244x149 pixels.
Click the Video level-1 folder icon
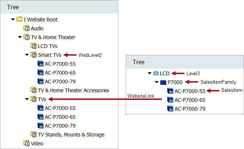27,143
